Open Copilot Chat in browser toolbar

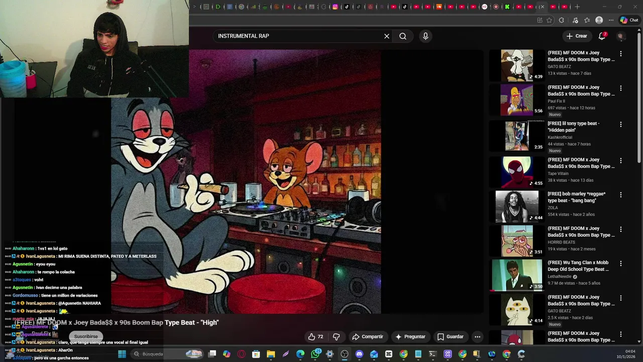coord(629,20)
